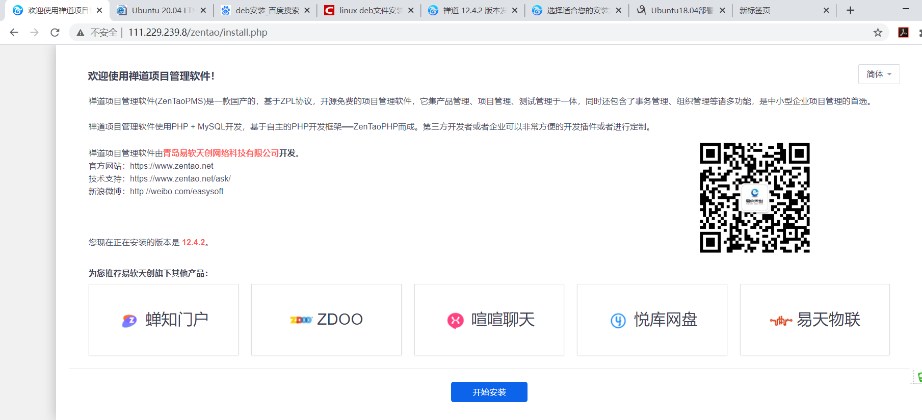This screenshot has height=420, width=922.
Task: Open the PDF extension icon in toolbar
Action: [903, 33]
